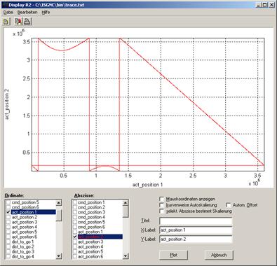
Task: Click the printer icon in the toolbar
Action: tap(27, 22)
